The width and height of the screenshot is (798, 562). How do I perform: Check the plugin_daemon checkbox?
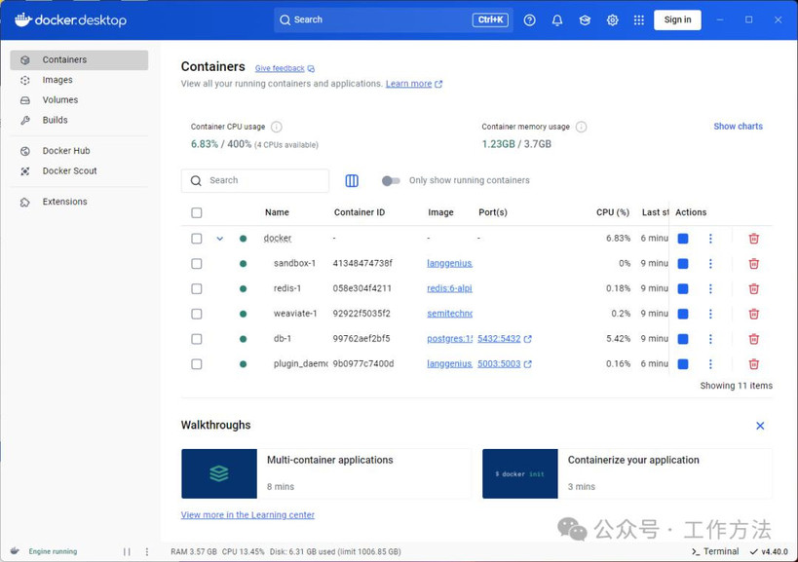[197, 364]
